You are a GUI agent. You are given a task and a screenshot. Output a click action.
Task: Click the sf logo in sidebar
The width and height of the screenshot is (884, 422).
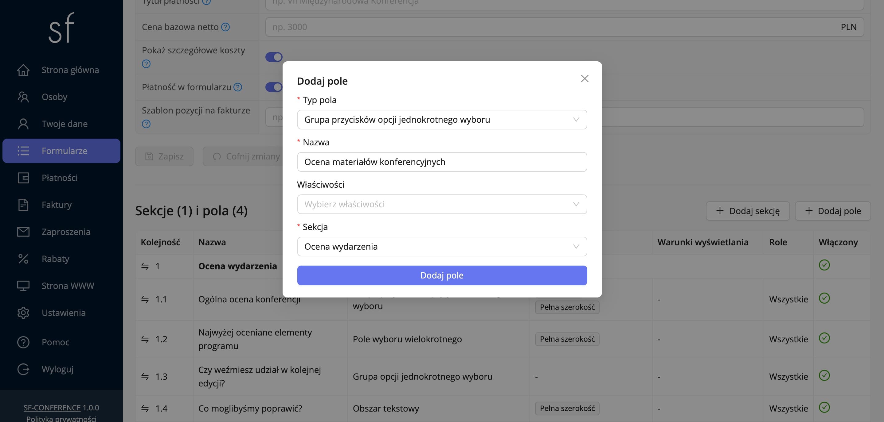pyautogui.click(x=61, y=28)
